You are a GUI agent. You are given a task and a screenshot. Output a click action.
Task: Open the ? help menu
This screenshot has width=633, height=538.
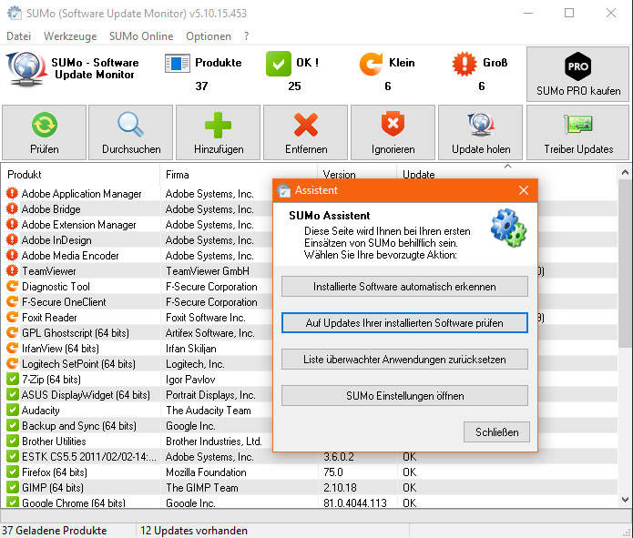[x=246, y=36]
